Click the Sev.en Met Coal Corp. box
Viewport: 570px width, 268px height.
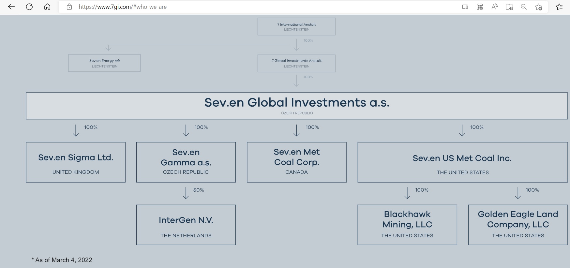click(297, 162)
